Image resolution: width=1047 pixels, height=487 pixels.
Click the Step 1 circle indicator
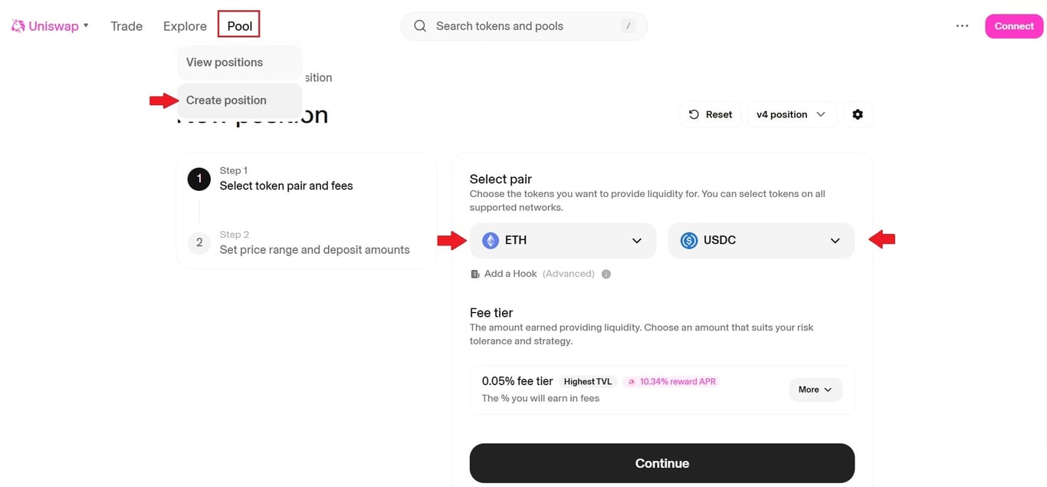(x=199, y=178)
